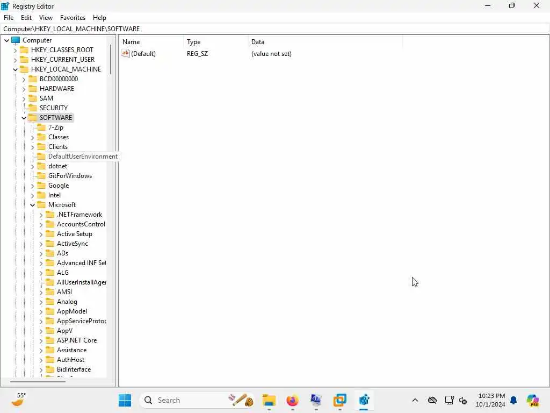Open the View menu

[46, 18]
